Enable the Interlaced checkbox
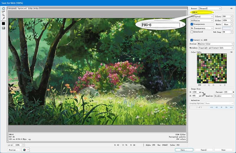This screenshot has width=236, height=153. tap(192, 32)
